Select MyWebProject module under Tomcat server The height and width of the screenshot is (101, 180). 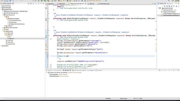(x=55, y=76)
